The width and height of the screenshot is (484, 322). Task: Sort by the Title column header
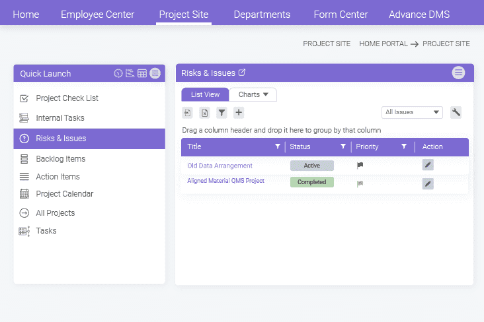pos(194,146)
